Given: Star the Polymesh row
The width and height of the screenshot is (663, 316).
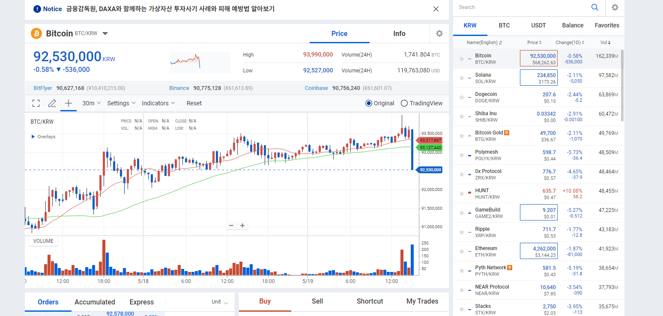Looking at the screenshot, I should (462, 155).
